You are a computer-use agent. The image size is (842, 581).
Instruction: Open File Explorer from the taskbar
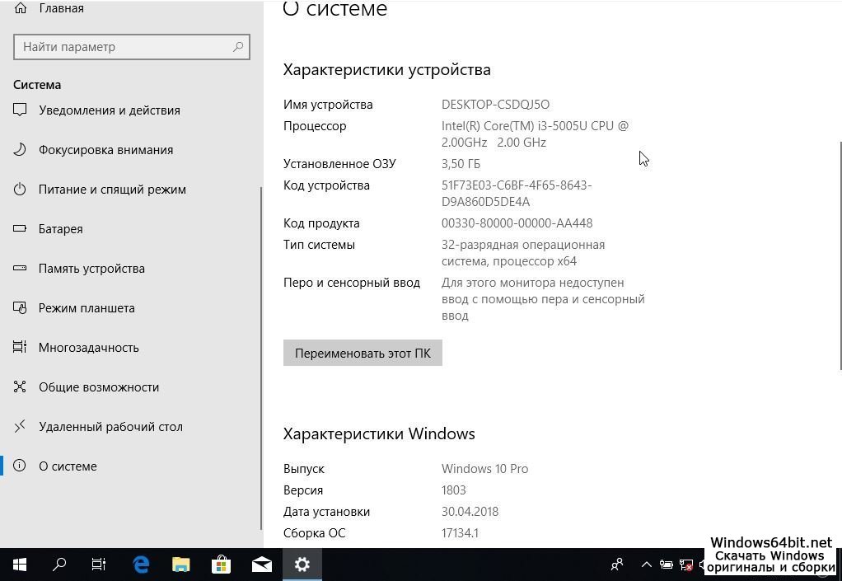click(x=180, y=565)
